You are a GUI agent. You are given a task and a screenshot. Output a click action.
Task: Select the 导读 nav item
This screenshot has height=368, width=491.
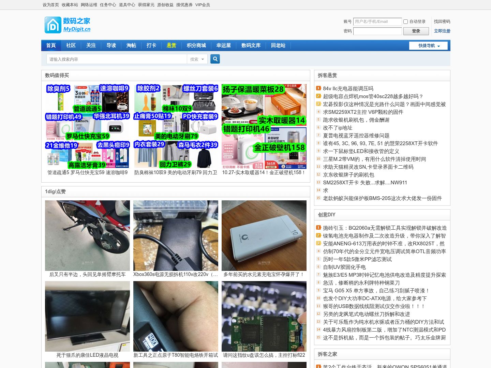coord(111,45)
